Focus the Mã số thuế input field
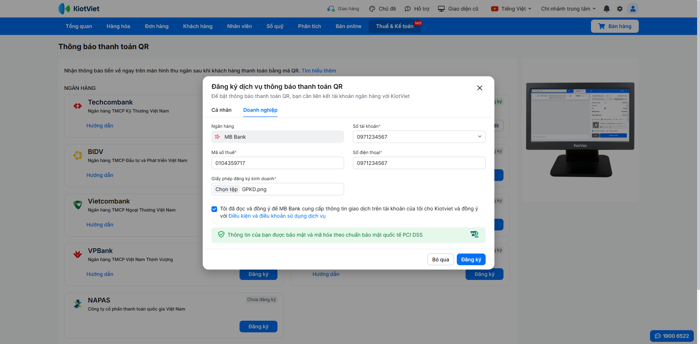Screen dimensions: 700x344 [x=278, y=163]
